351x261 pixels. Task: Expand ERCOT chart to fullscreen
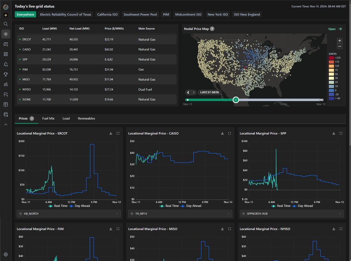[x=118, y=133]
